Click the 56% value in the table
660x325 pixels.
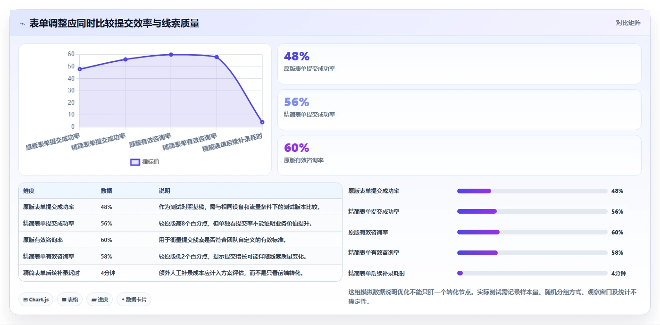click(x=106, y=224)
